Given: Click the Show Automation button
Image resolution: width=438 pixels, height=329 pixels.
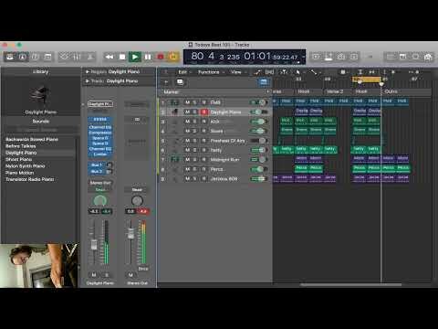Looking at the screenshot, I should click(257, 72).
